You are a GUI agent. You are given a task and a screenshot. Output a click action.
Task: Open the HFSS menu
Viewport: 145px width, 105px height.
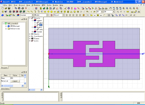click(x=43, y=5)
